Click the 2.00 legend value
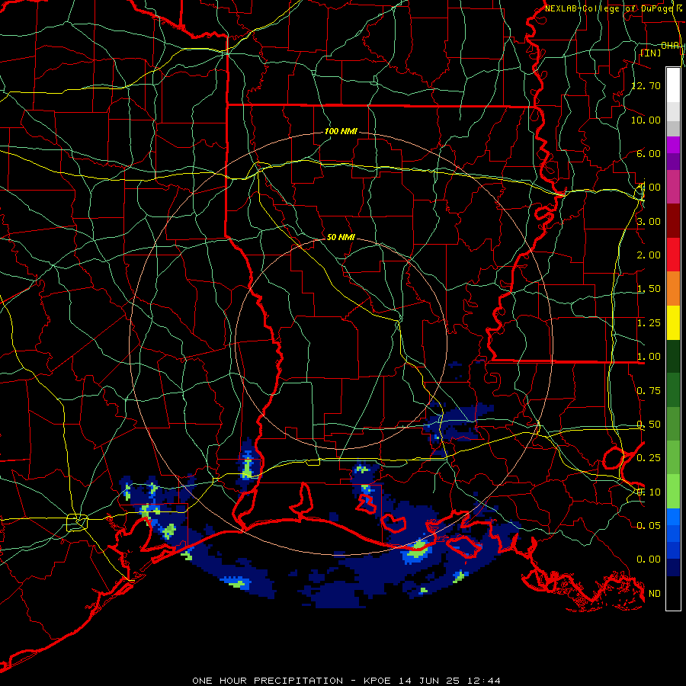This screenshot has width=686, height=686. [x=649, y=255]
